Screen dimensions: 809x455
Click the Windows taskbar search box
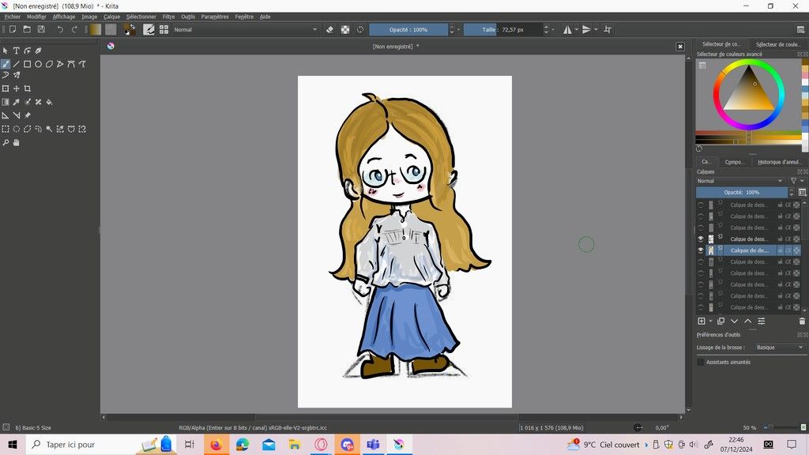pos(79,445)
